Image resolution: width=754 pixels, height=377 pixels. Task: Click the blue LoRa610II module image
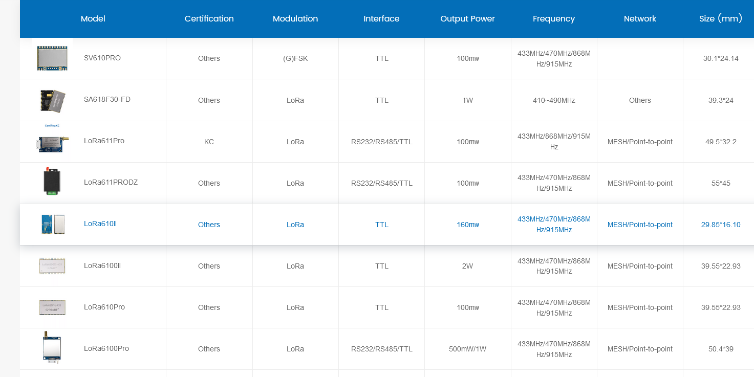[52, 224]
